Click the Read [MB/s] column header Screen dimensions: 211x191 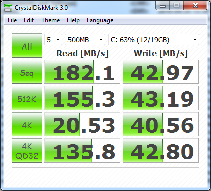click(82, 53)
